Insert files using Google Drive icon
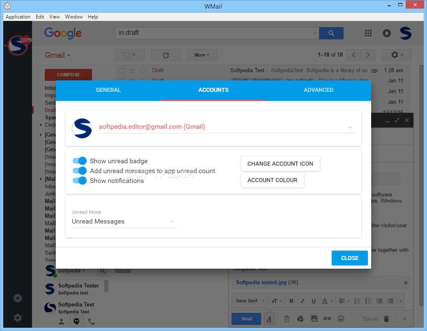427x331 pixels. pyautogui.click(x=300, y=318)
